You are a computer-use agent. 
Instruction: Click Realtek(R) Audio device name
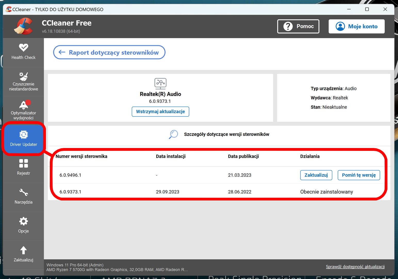[x=160, y=94]
